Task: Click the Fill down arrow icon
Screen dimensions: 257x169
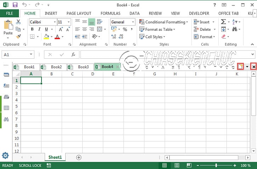Action: point(223,29)
